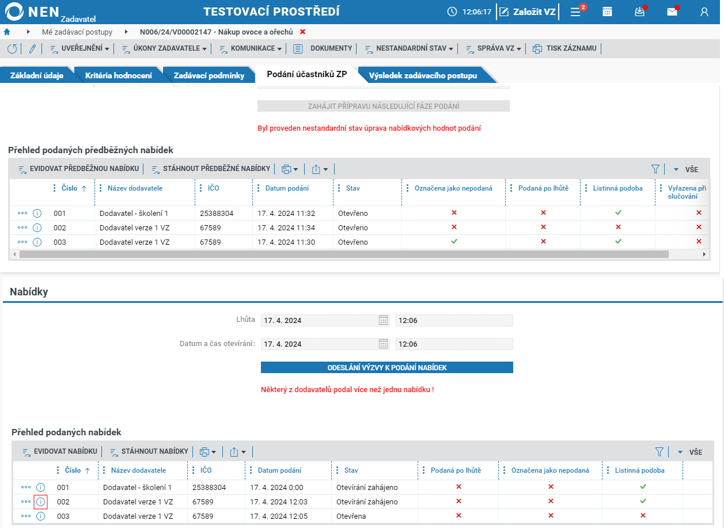Open the calendar icon in header
The height and width of the screenshot is (528, 724).
tap(607, 12)
